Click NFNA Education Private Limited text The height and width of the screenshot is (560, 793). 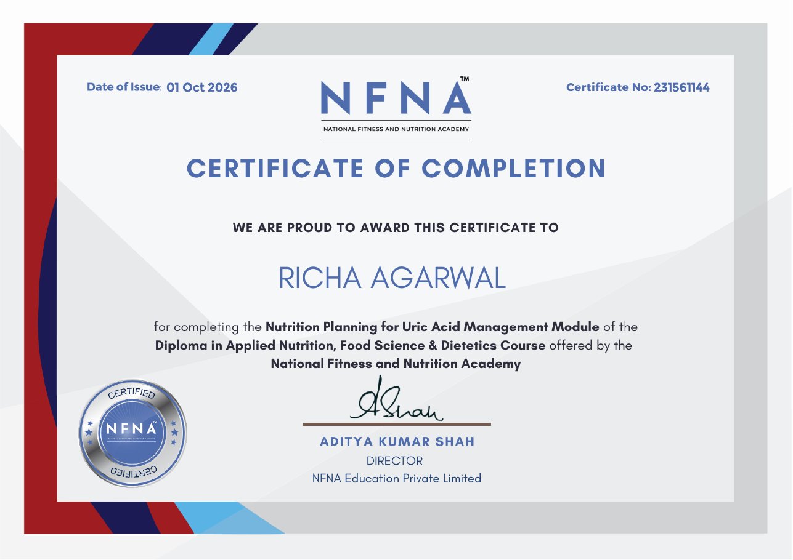pyautogui.click(x=397, y=478)
